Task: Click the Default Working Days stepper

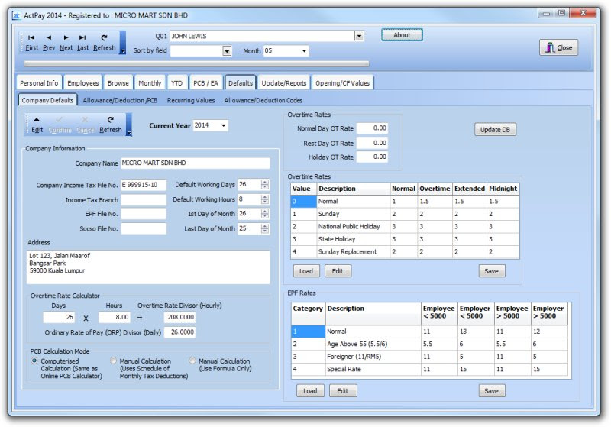Action: 265,185
